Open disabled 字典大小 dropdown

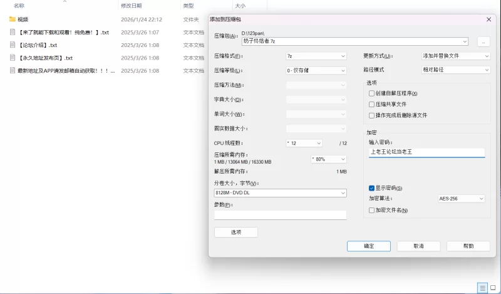coord(316,100)
